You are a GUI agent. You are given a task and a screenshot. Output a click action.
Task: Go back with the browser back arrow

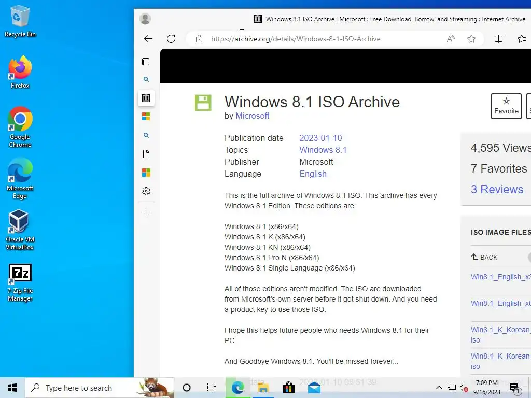(x=148, y=39)
